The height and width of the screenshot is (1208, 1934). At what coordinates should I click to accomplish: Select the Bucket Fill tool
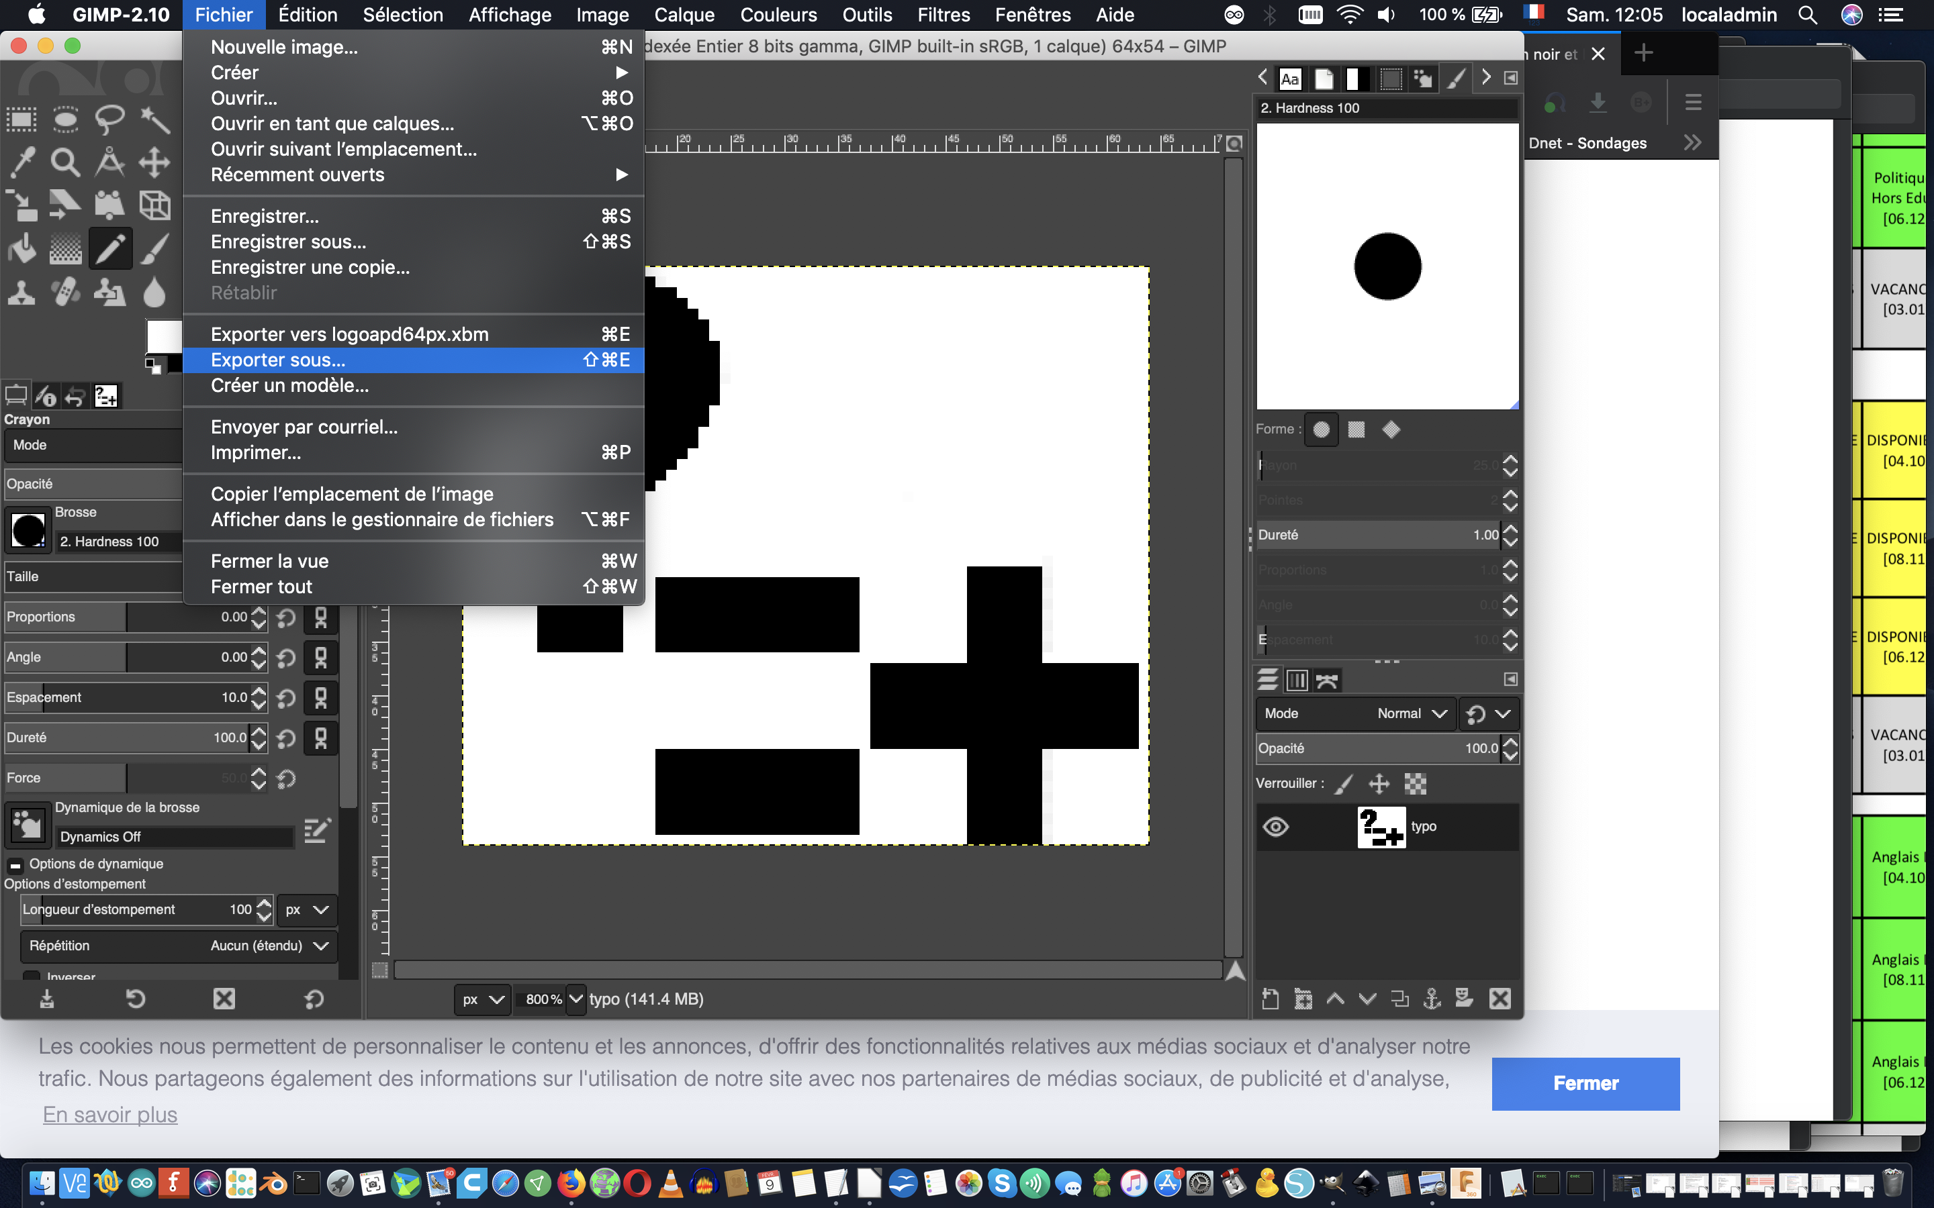tap(21, 249)
